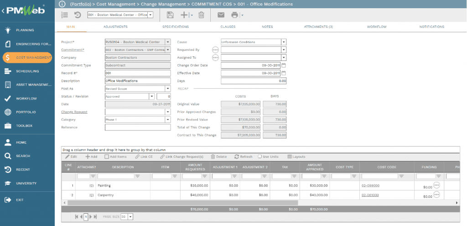Expand the Commitment dropdown

tap(168, 50)
